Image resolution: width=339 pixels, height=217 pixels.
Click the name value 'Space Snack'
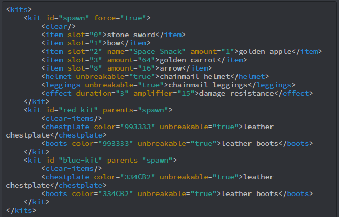(x=157, y=51)
